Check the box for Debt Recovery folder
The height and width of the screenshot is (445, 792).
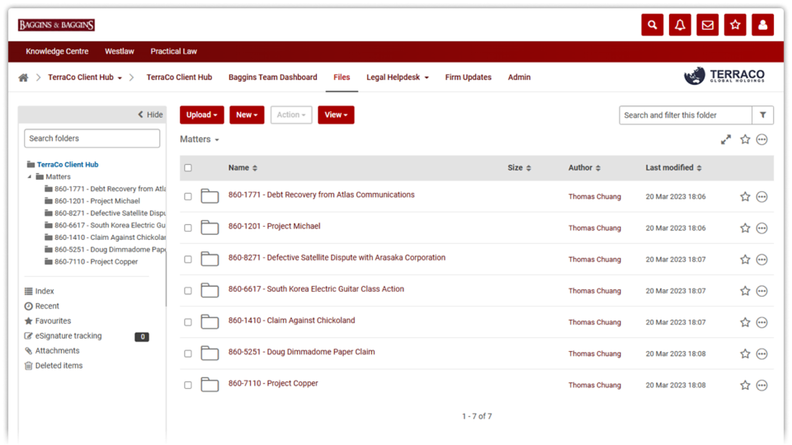[x=188, y=197]
